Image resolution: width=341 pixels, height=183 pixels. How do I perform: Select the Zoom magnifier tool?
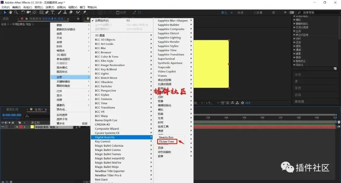[16, 12]
